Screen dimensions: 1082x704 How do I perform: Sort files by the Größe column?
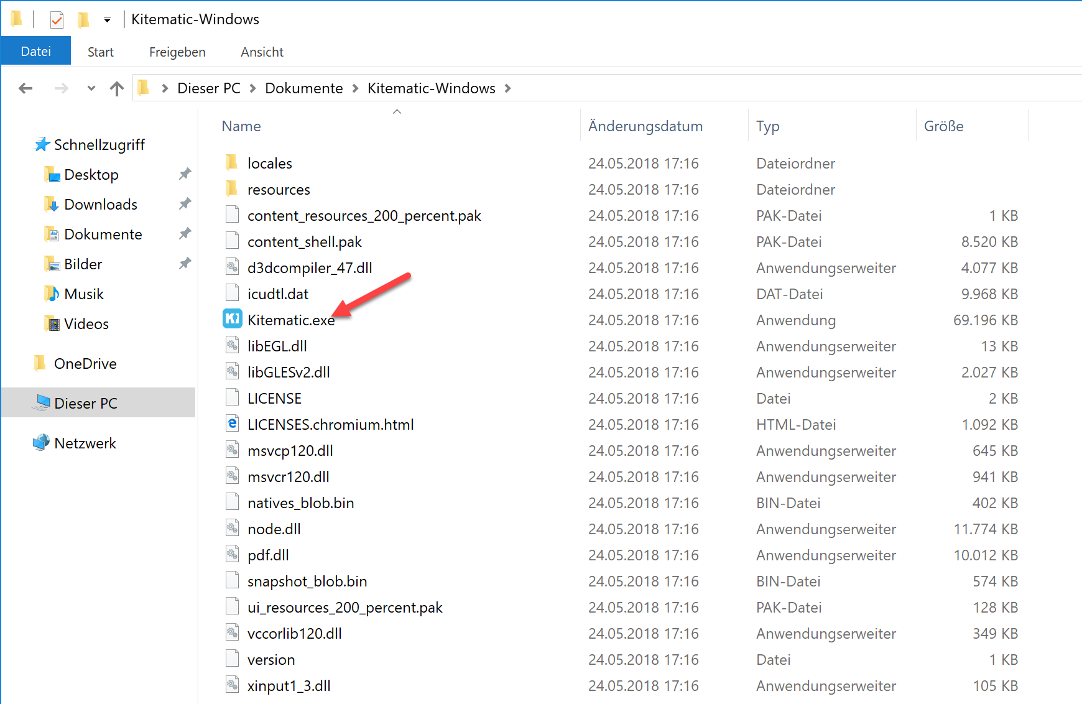click(x=944, y=126)
